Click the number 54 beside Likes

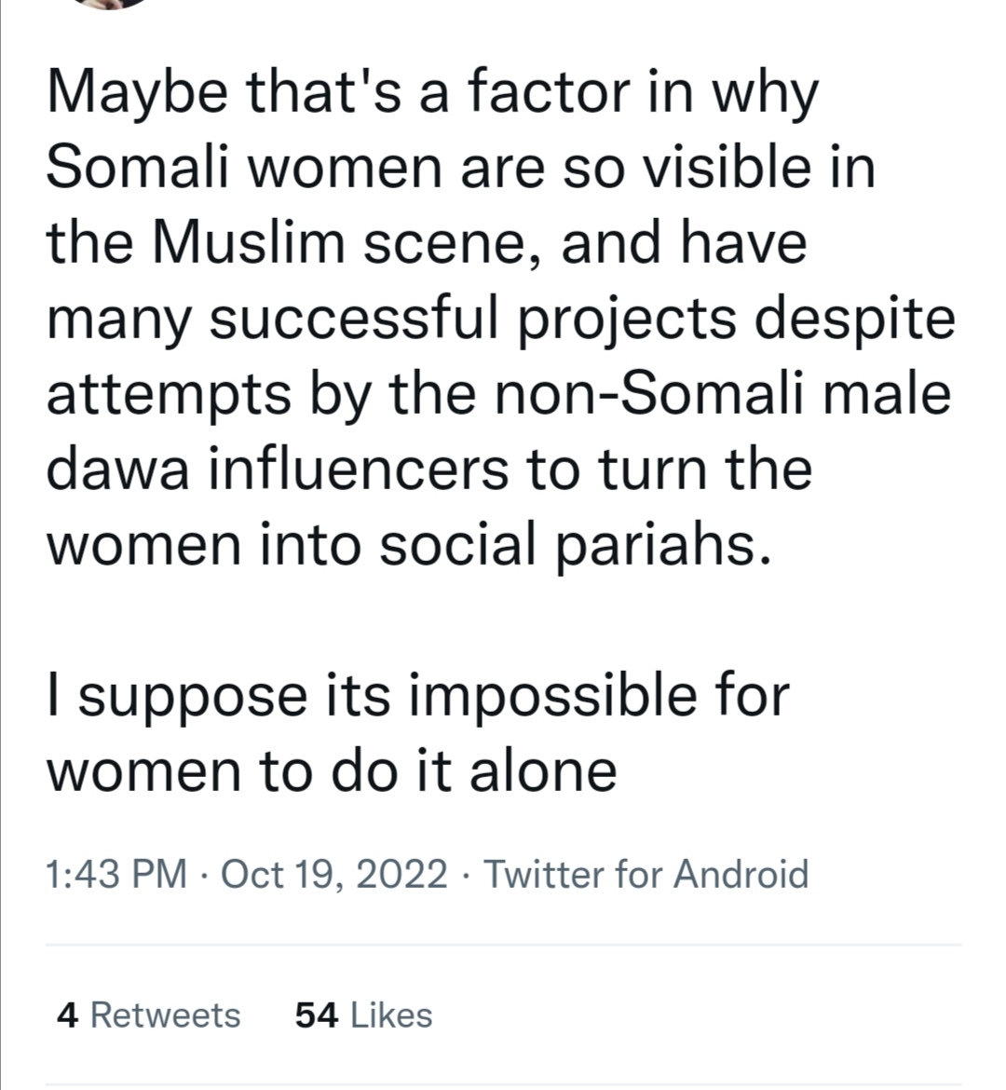(317, 1015)
